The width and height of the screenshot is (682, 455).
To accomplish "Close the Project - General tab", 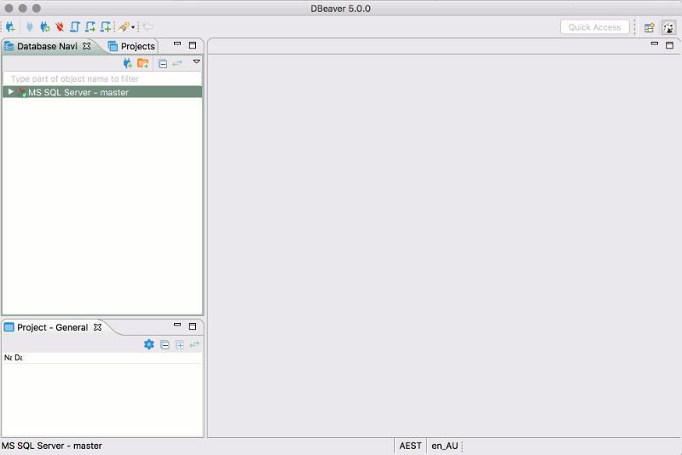I will point(98,327).
